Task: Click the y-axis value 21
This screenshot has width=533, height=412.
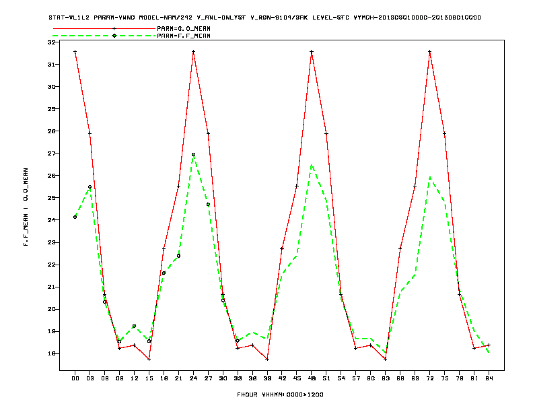Action: tap(51, 287)
